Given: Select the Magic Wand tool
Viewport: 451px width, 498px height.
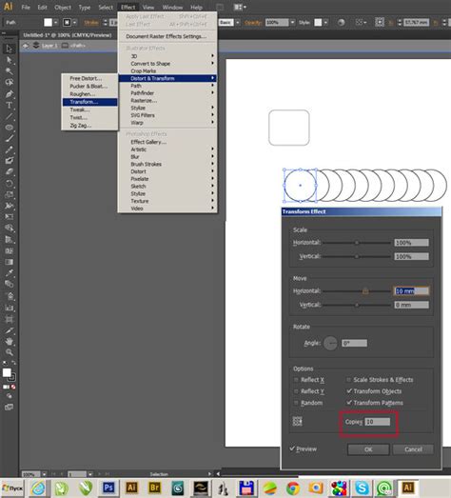Looking at the screenshot, I should tap(10, 71).
